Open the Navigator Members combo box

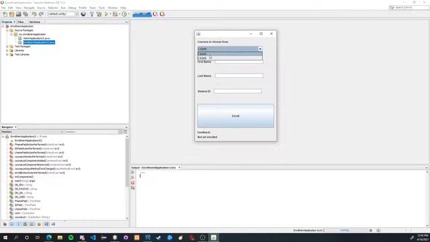pos(32,132)
